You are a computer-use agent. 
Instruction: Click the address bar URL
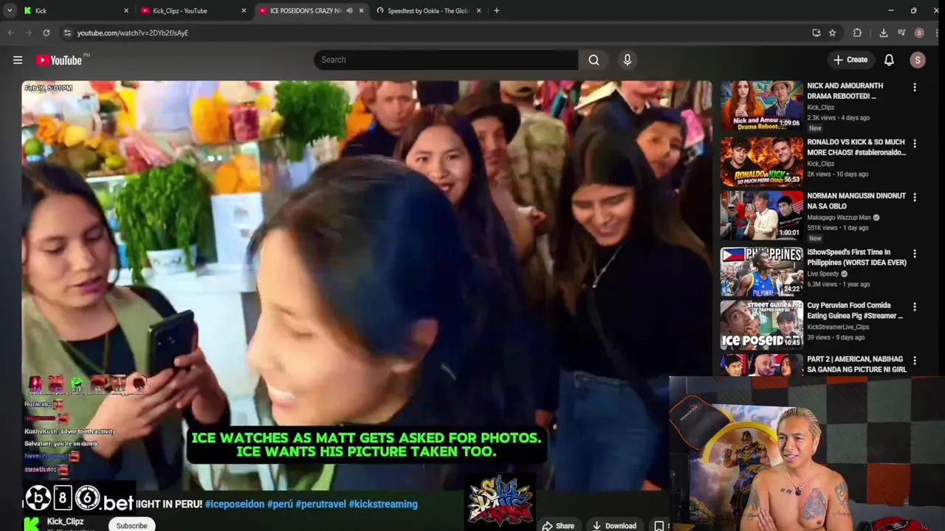(x=133, y=32)
